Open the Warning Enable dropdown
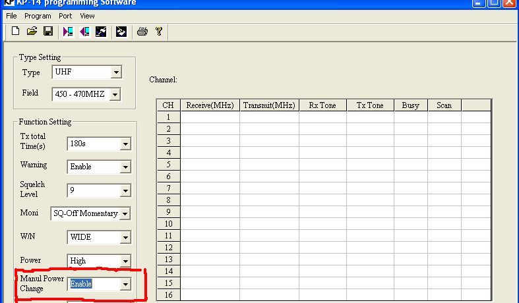The width and height of the screenshot is (519, 303). tap(125, 167)
